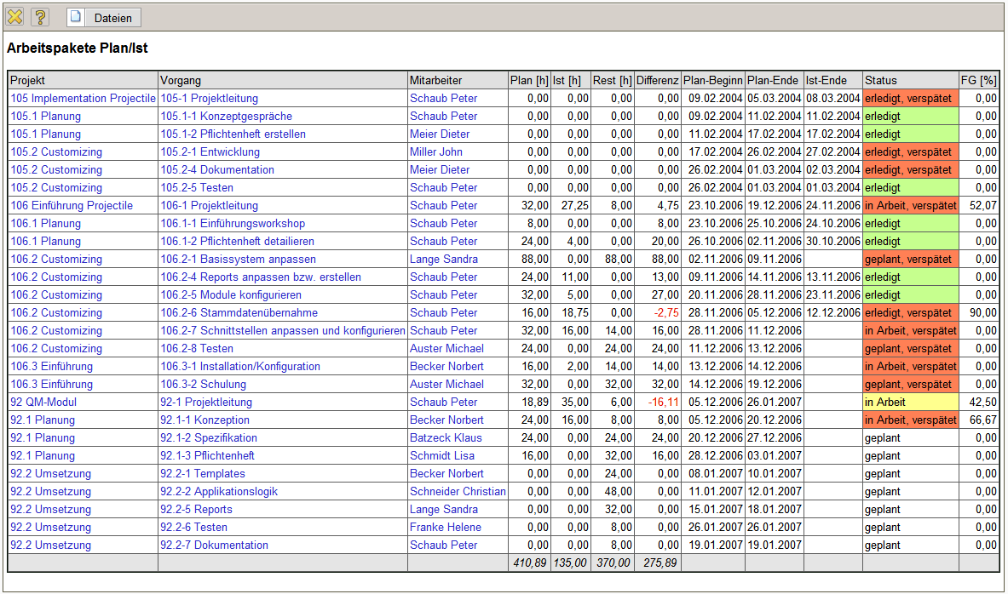Click the Dateien document icon
The height and width of the screenshot is (594, 1008).
76,17
